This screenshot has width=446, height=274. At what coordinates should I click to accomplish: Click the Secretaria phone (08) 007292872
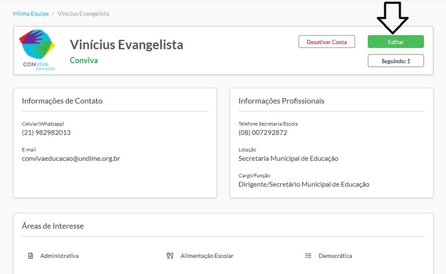click(x=263, y=133)
